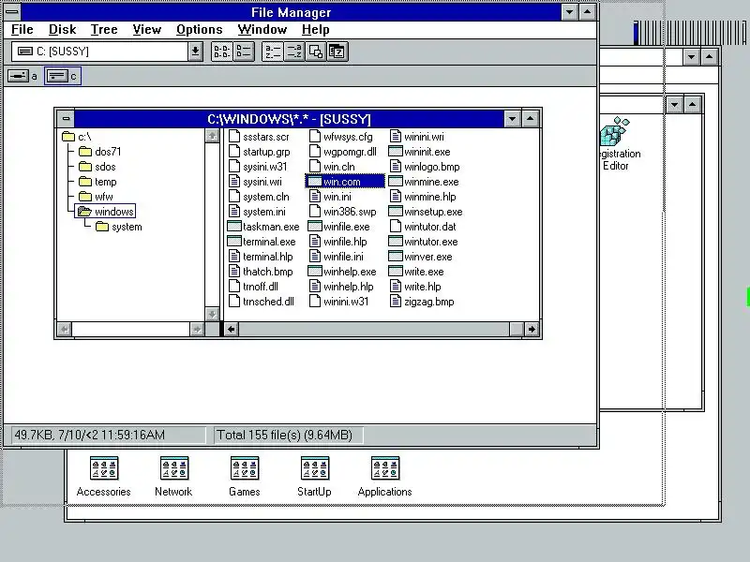750x562 pixels.
Task: Select the temp folder in tree
Action: pyautogui.click(x=98, y=182)
